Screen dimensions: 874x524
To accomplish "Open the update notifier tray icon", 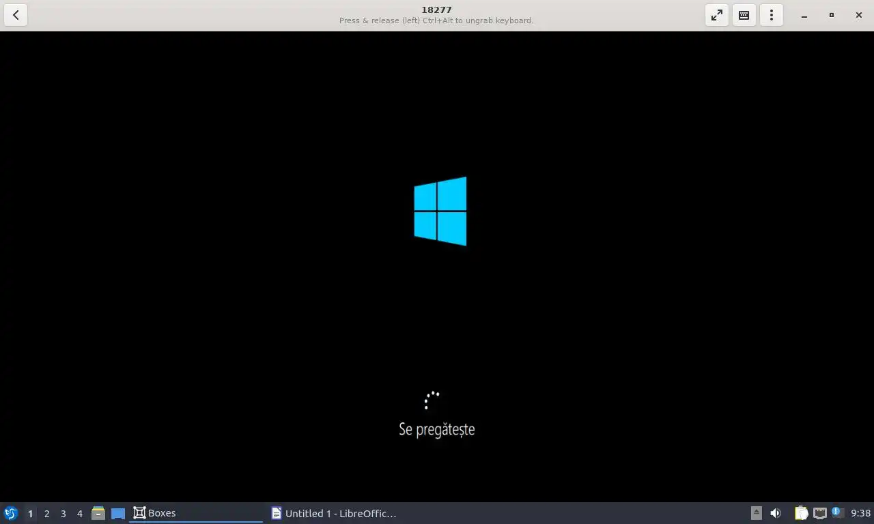I will click(x=838, y=512).
